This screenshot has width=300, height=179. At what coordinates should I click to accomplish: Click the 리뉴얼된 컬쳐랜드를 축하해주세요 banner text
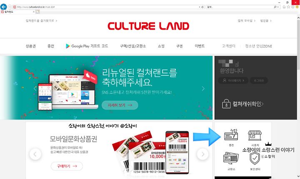[140, 77]
